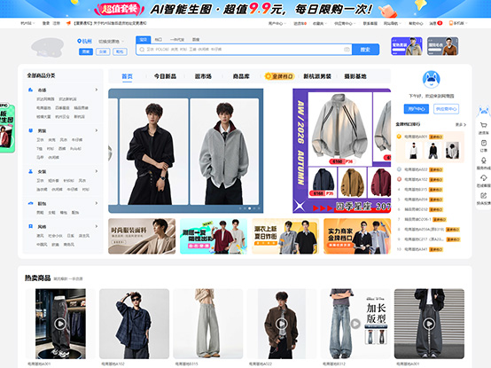Expand the 鞋包 category arrow
Viewport: 491px width, 368px height.
point(96,203)
